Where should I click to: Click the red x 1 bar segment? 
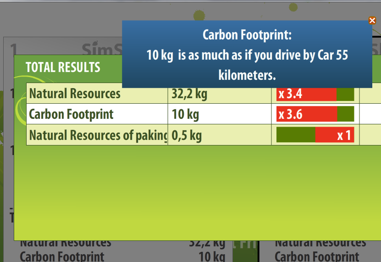[334, 135]
